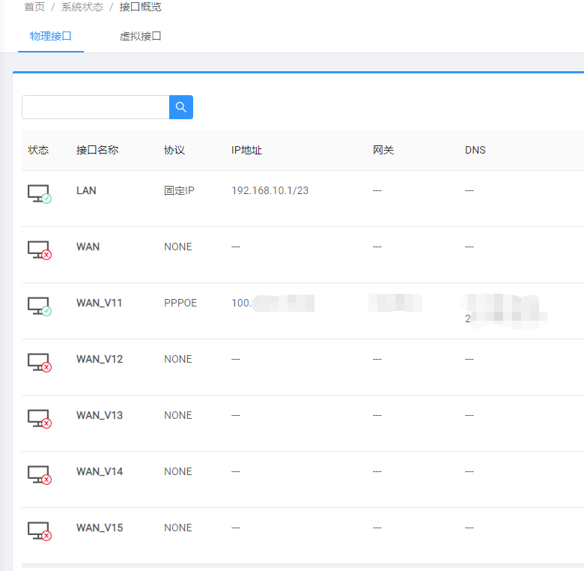The height and width of the screenshot is (571, 584).
Task: Click the PPPOE protocol cell
Action: pos(180,303)
